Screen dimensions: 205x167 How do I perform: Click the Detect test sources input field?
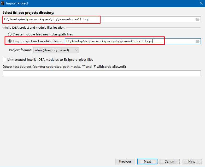click(x=102, y=73)
